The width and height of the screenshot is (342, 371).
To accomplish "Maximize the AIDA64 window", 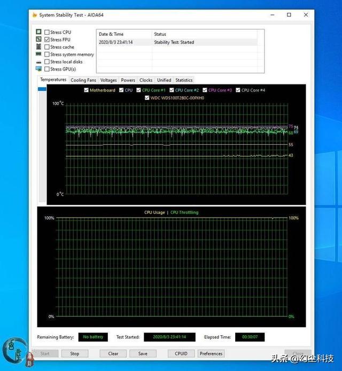I will (289, 15).
